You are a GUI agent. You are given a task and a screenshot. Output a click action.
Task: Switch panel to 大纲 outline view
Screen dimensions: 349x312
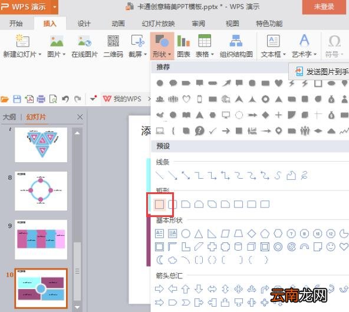pos(9,117)
